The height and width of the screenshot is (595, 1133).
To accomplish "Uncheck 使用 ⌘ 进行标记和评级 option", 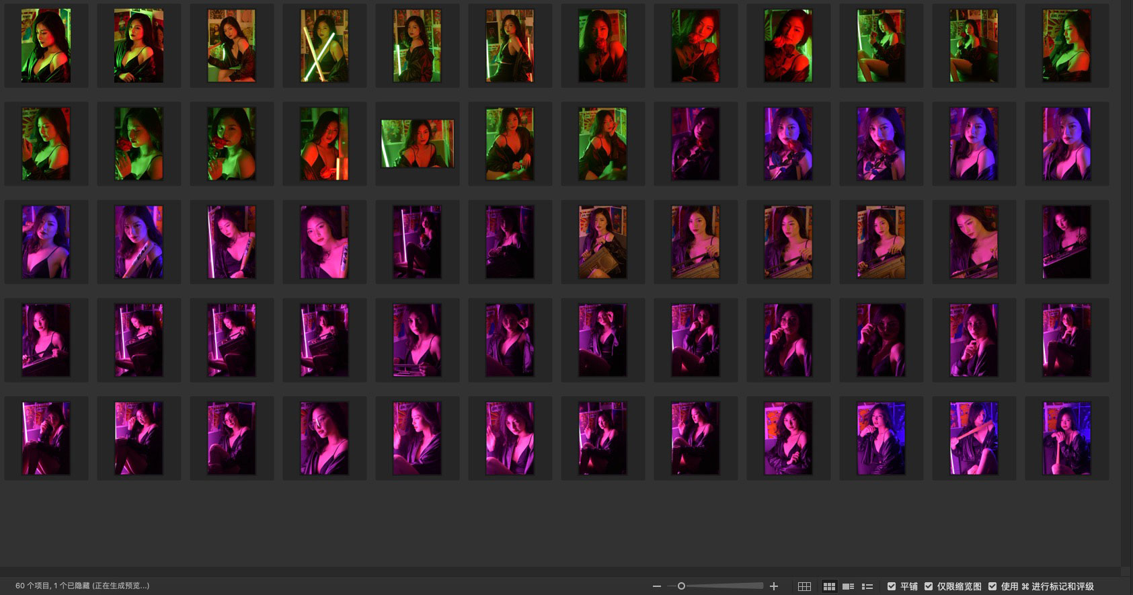I will pos(992,586).
